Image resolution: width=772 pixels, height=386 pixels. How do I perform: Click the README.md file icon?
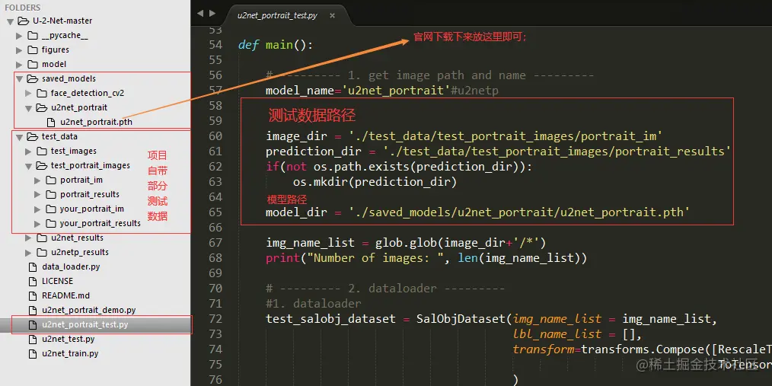[x=33, y=296]
